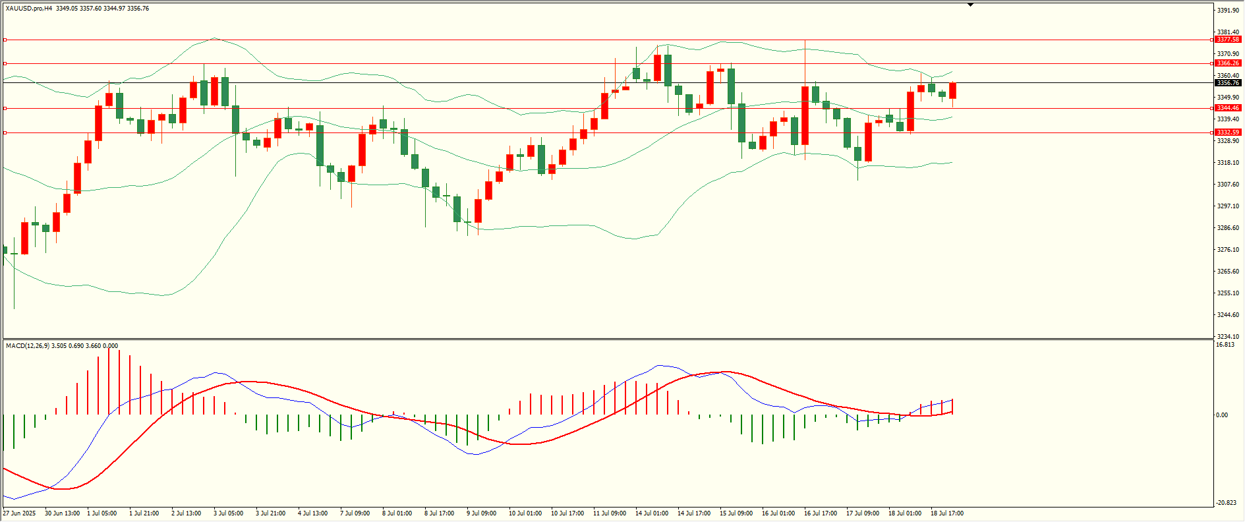
Task: Select left handle of the 3332.59 horizontal line
Action: click(5, 132)
